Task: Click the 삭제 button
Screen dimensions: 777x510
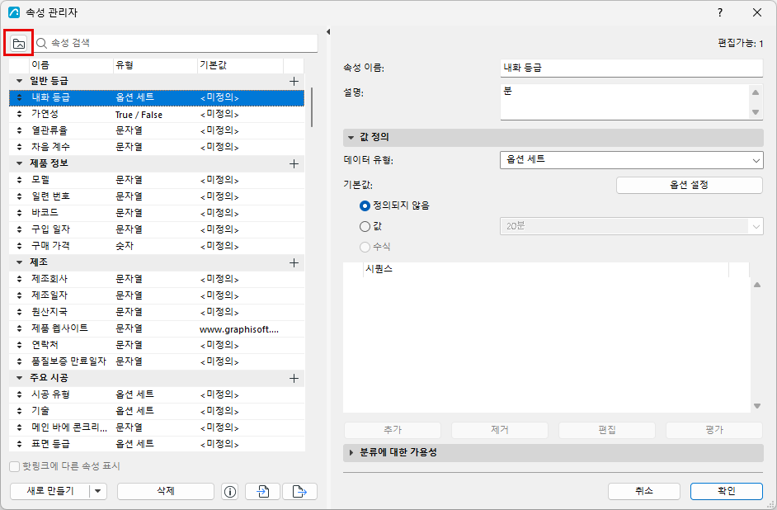Action: click(166, 492)
